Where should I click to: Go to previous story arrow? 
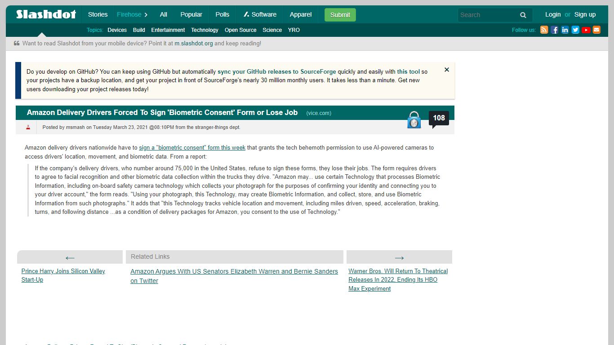[70, 257]
